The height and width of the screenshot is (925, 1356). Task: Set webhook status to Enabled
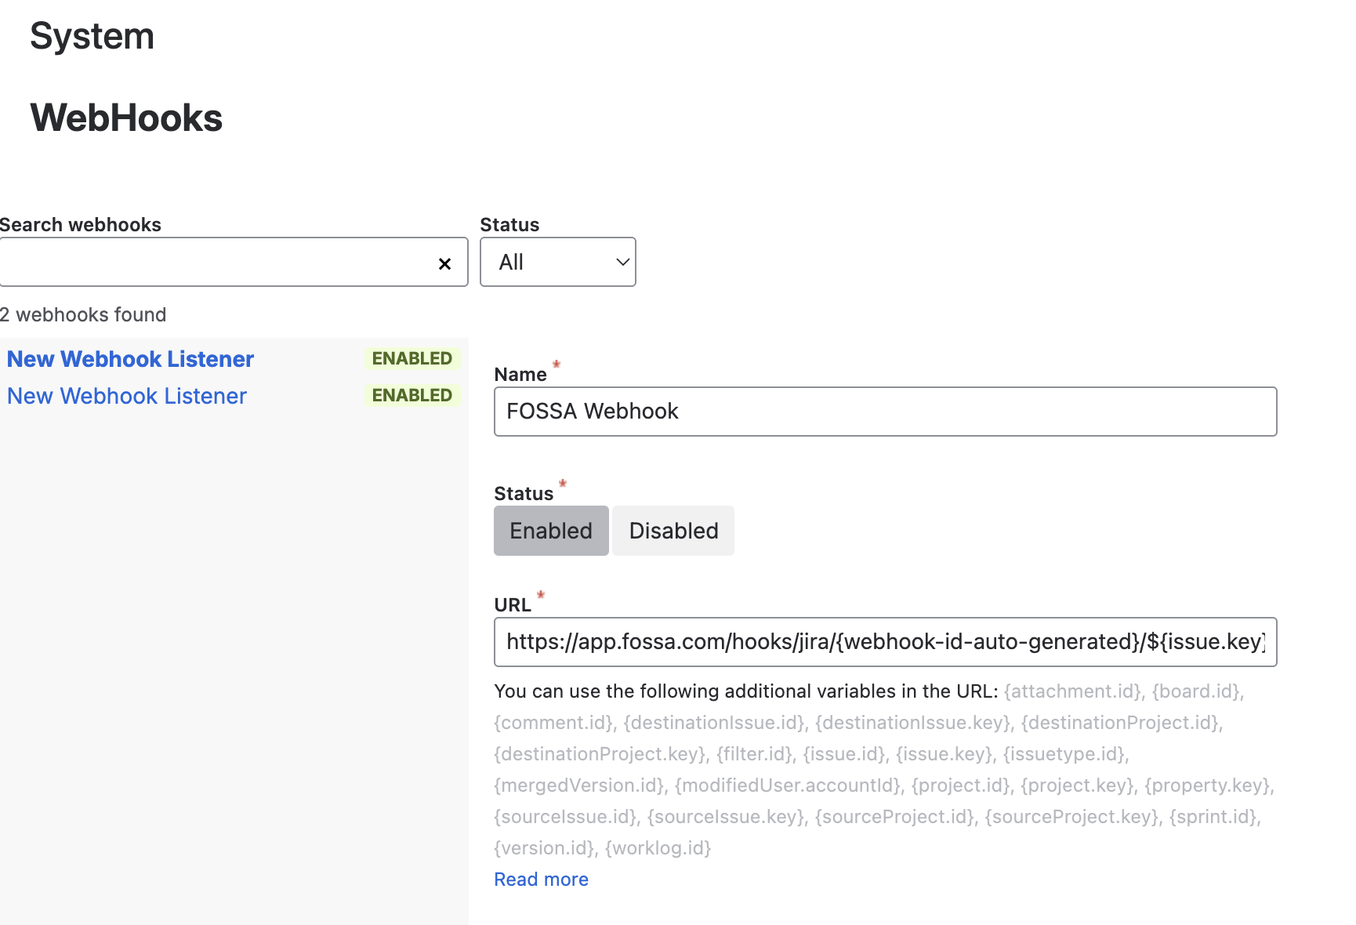551,531
